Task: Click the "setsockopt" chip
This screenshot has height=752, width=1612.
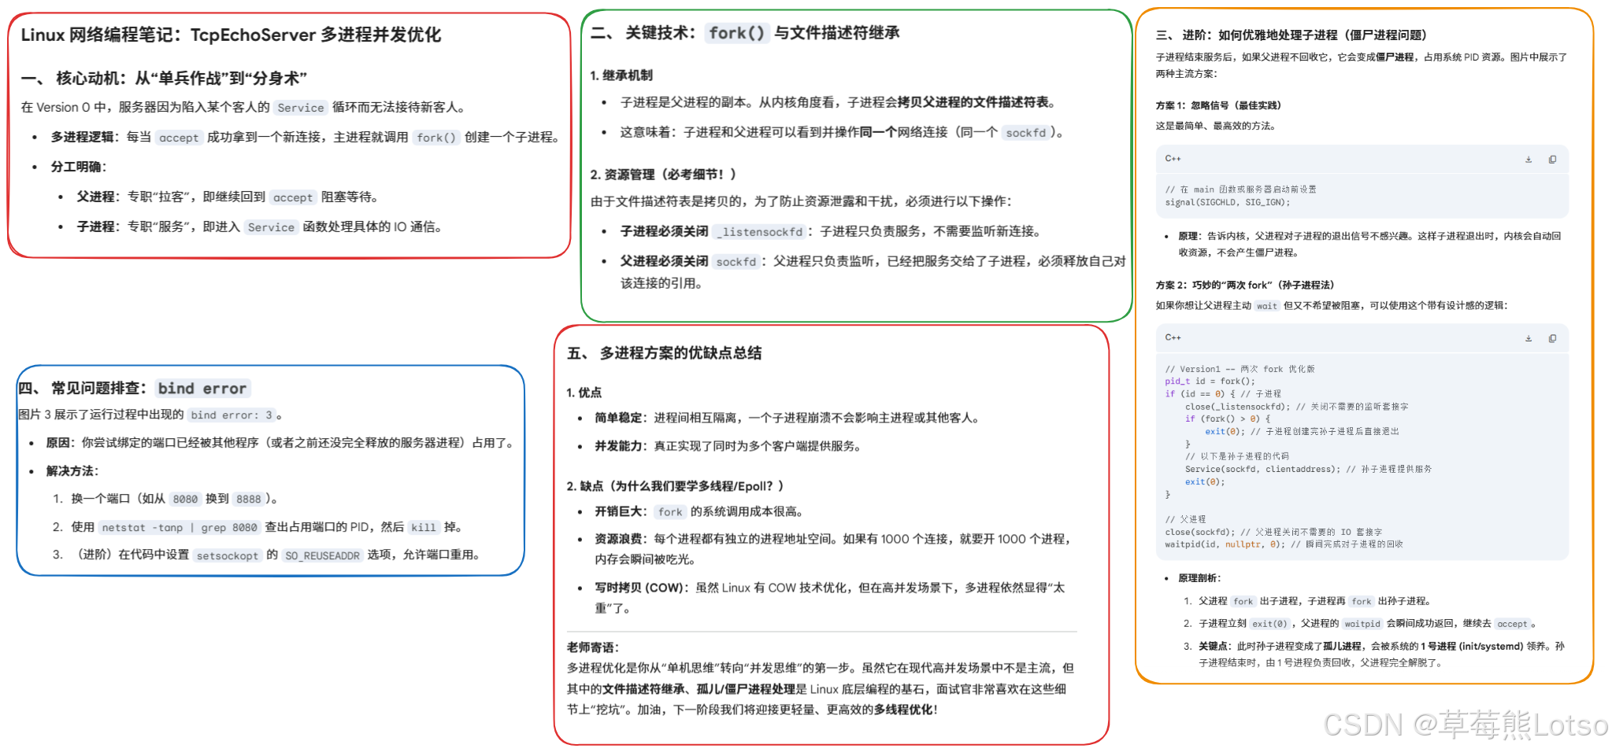Action: point(227,555)
